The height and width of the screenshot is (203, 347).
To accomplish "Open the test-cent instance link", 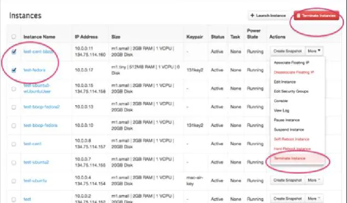I will tap(32, 144).
